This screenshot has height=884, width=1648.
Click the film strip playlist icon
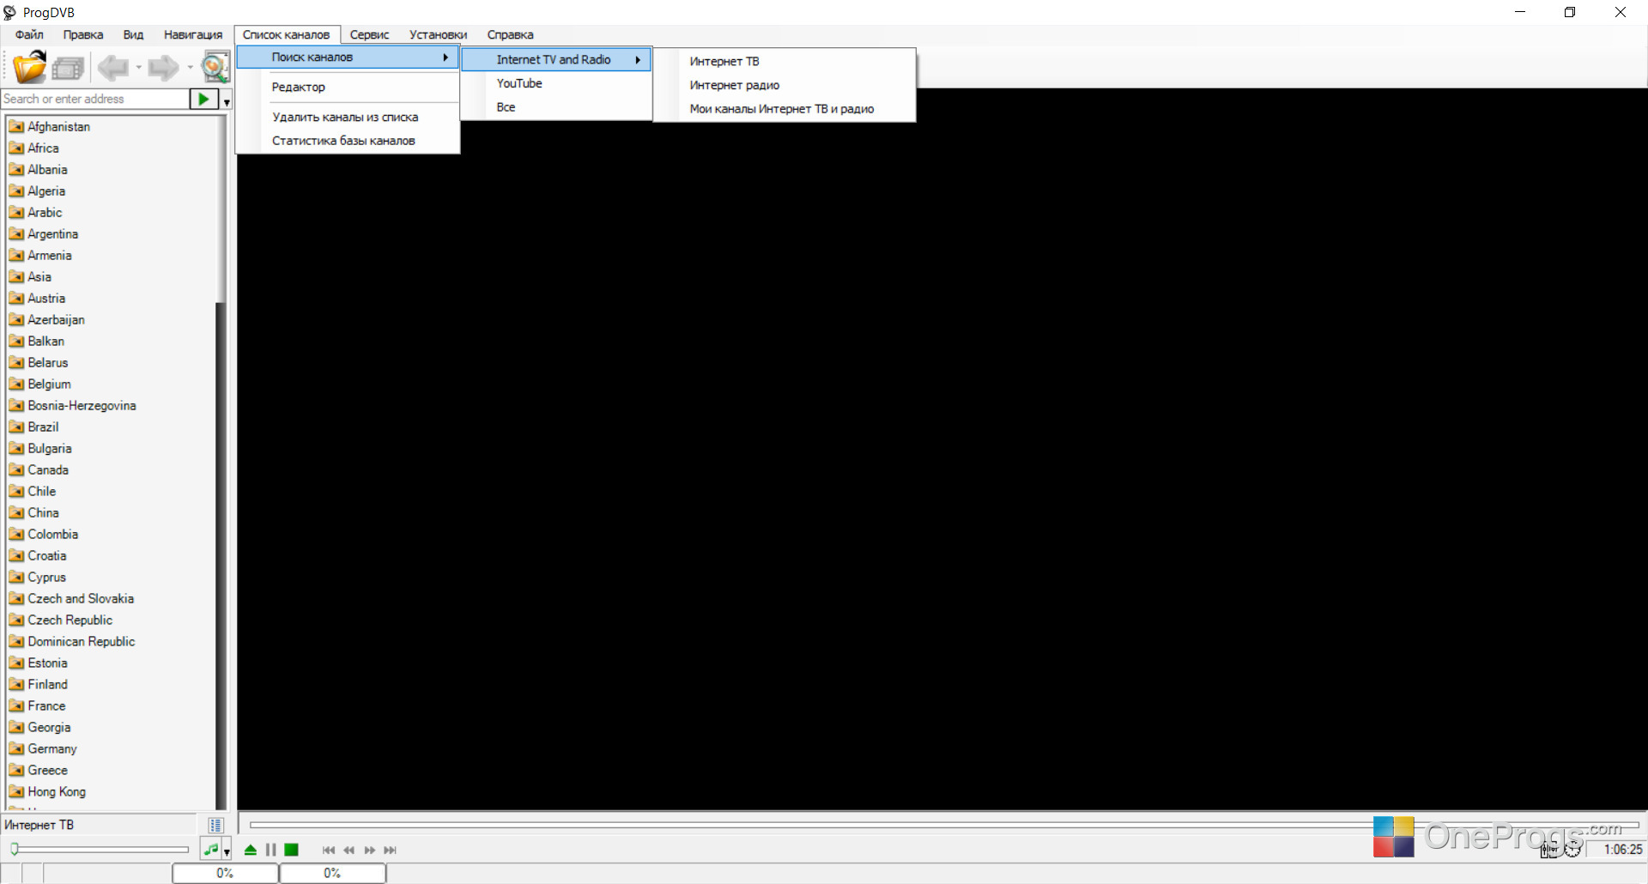[x=68, y=68]
